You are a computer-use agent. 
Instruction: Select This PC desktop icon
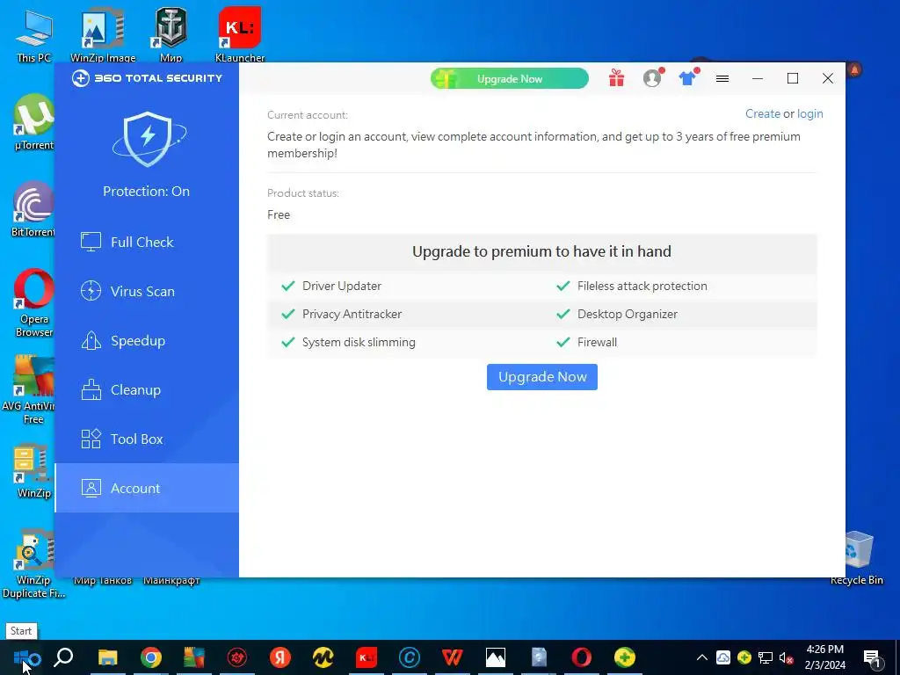point(34,35)
